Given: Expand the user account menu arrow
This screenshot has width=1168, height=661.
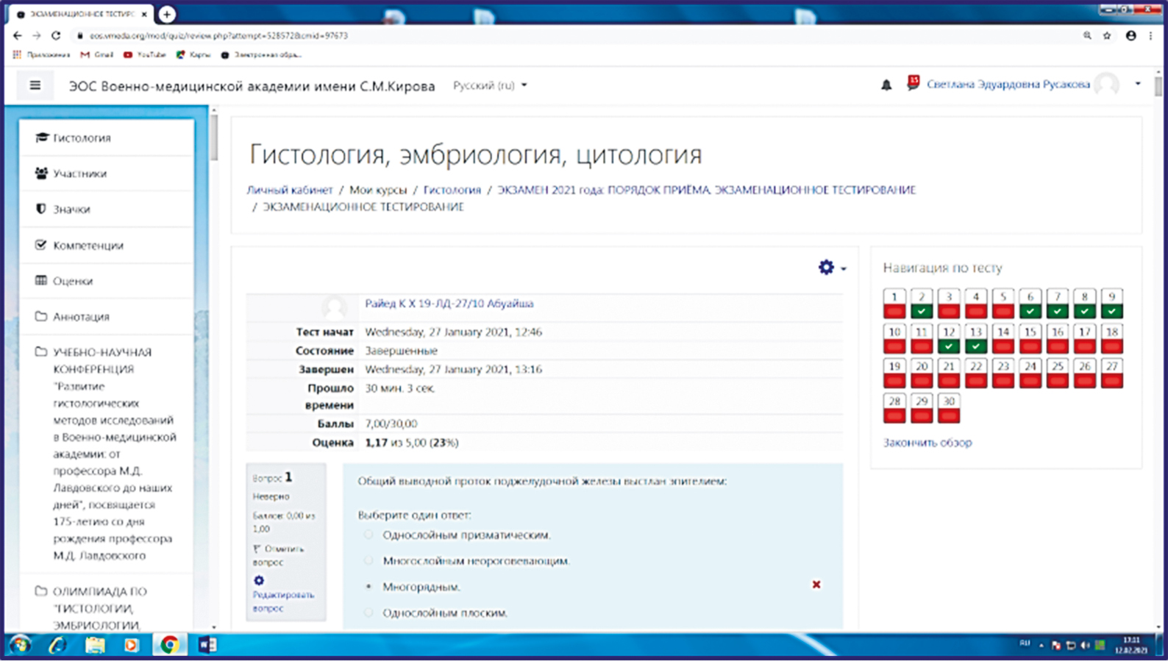Looking at the screenshot, I should click(x=1138, y=84).
